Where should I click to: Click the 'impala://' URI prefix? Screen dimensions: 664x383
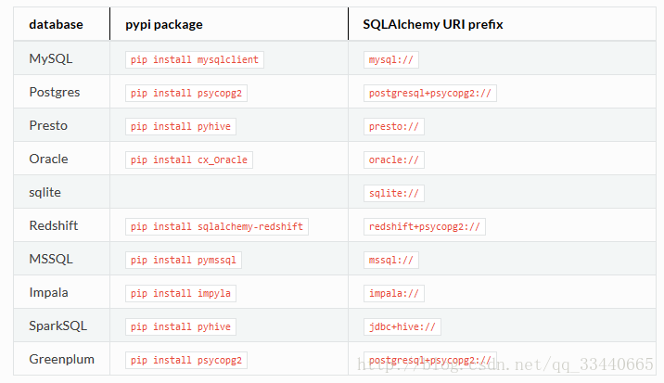(394, 294)
